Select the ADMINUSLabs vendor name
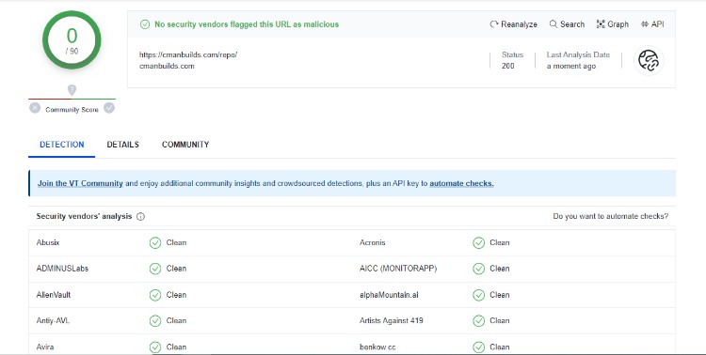 [62, 269]
